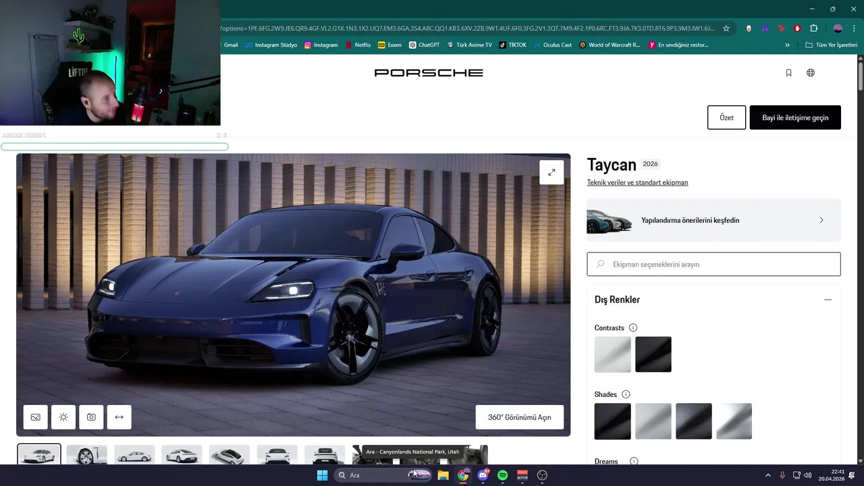Select the first front-quarter car thumbnail
Screen dimensions: 864x486
point(39,454)
